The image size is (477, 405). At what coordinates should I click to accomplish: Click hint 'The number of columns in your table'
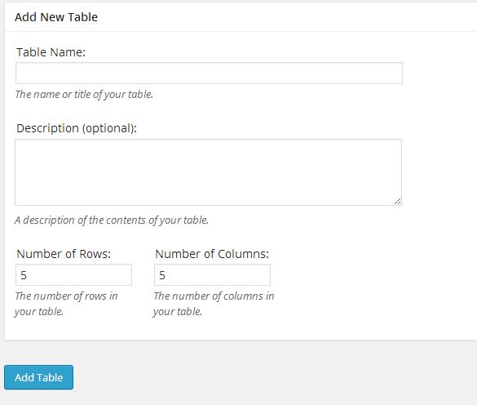click(214, 304)
